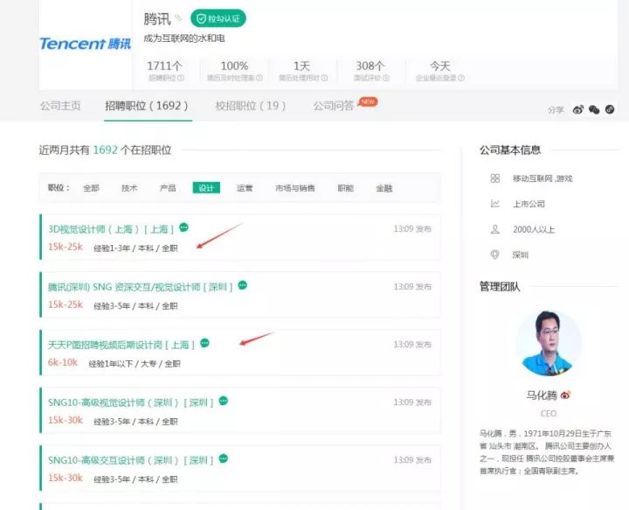Filter positions by 职能

(345, 188)
